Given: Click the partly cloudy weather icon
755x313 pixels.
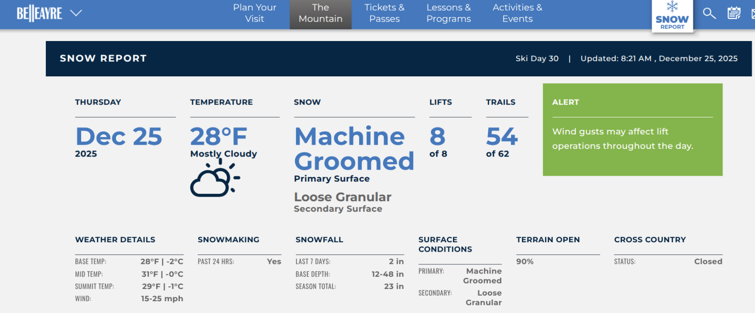Looking at the screenshot, I should click(215, 179).
